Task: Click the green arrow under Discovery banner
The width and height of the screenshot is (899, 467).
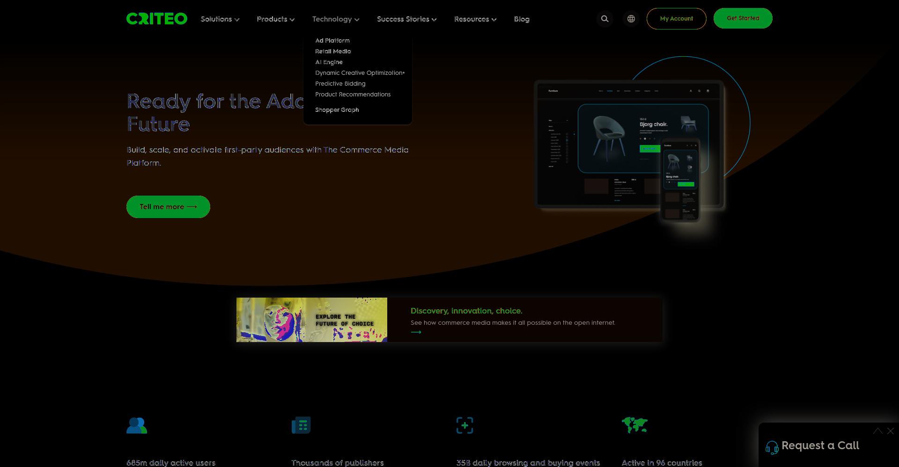Action: pos(416,332)
